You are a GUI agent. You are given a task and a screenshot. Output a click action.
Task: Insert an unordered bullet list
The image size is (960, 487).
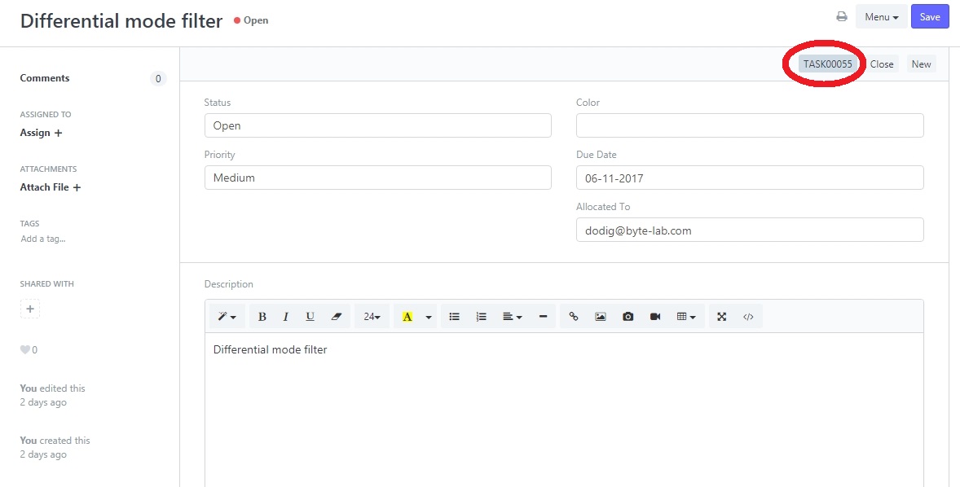pyautogui.click(x=455, y=317)
